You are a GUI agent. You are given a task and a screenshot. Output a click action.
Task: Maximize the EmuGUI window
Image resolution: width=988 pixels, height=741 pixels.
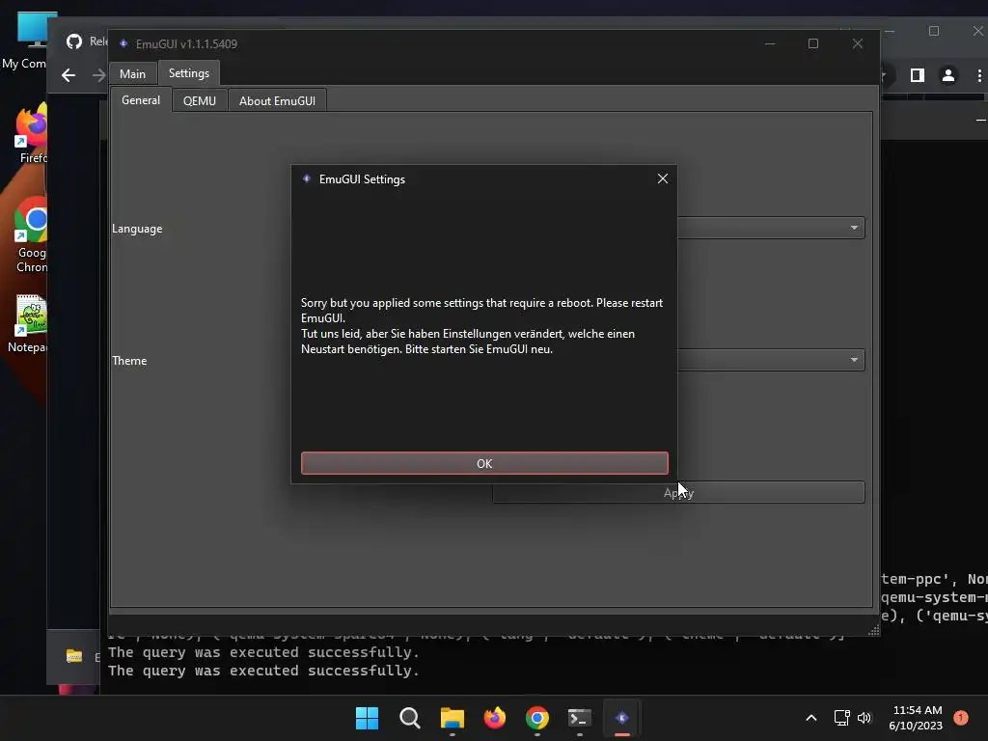coord(812,43)
